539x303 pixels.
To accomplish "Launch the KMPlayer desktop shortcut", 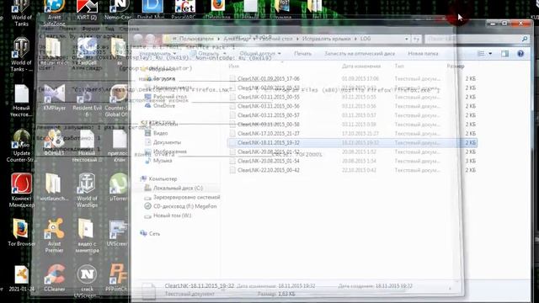I will click(54, 98).
